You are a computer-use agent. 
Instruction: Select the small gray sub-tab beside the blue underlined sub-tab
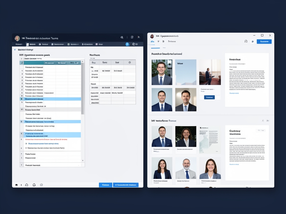tap(164, 48)
